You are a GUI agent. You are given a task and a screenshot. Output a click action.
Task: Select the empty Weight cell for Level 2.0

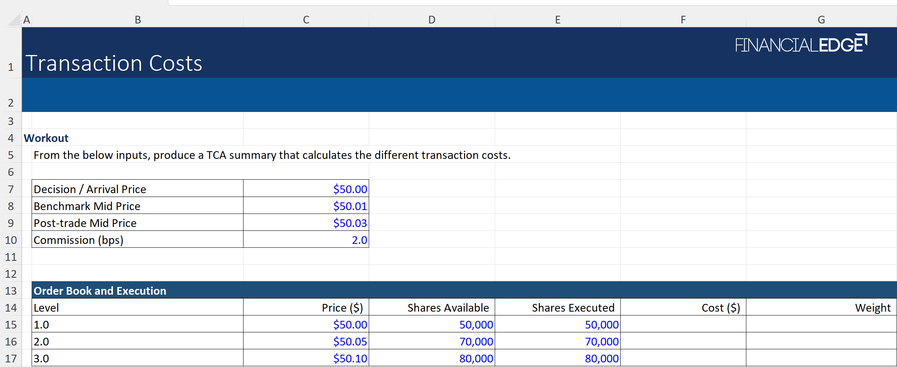(x=821, y=341)
